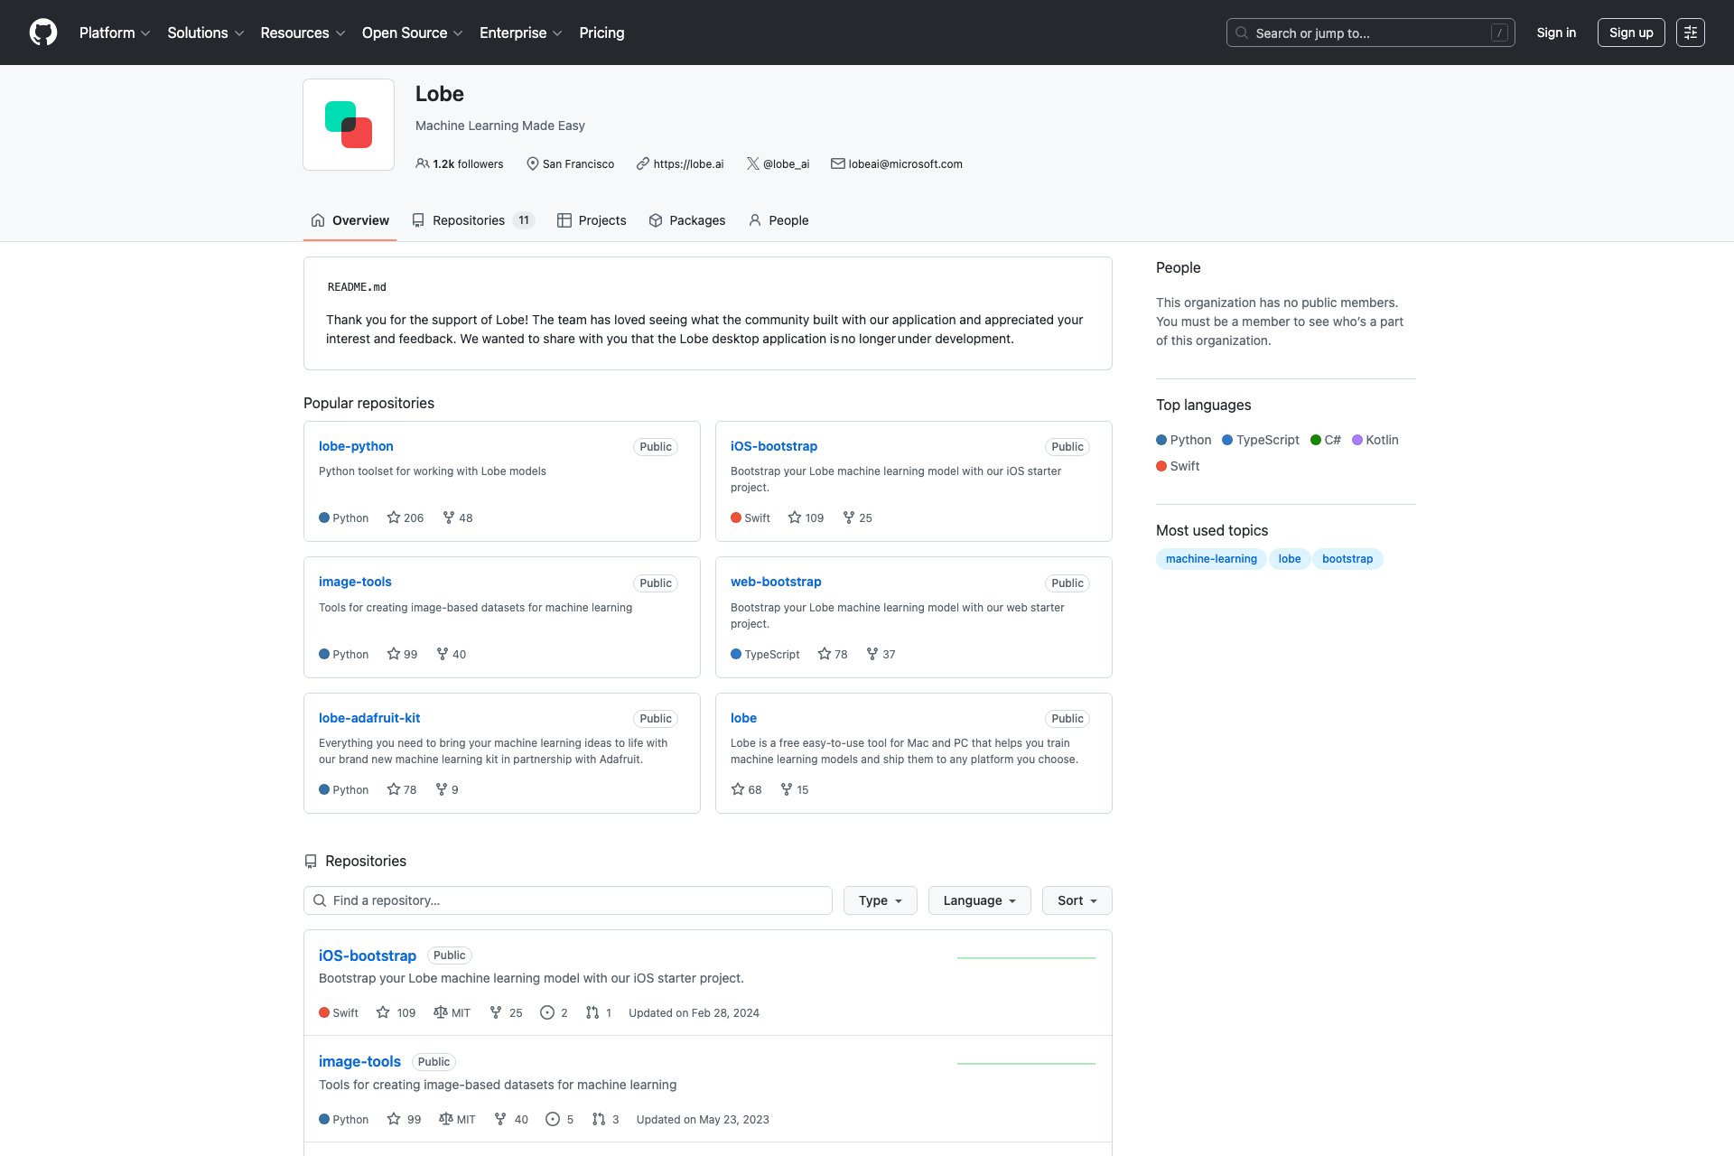Open the lobe-adafruit-kit repository link

[369, 718]
